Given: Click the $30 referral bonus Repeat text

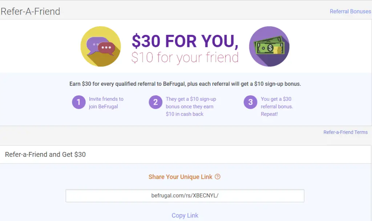Looking at the screenshot, I should 277,107.
